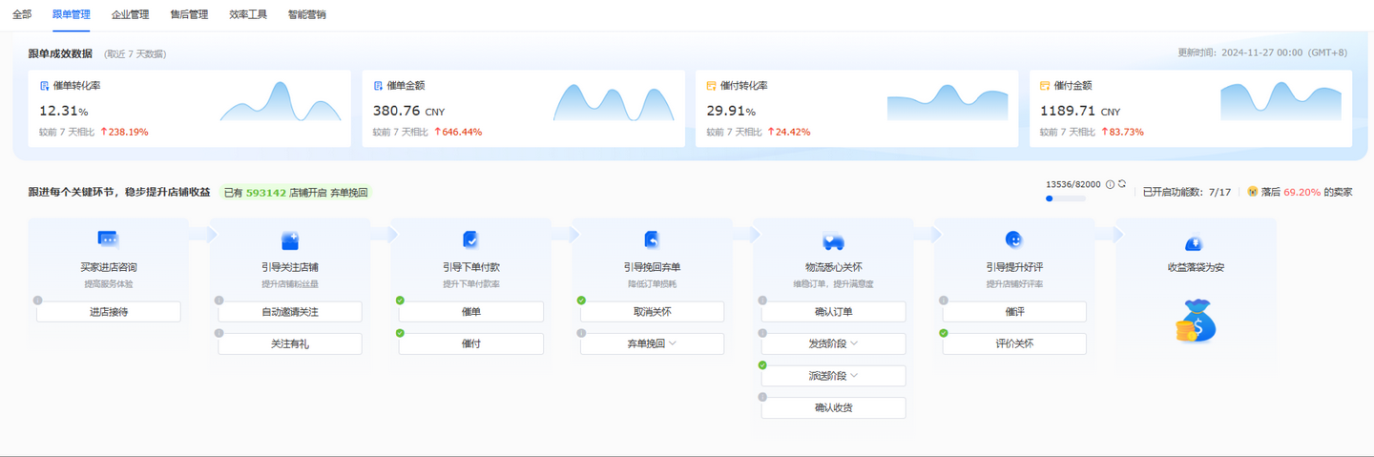Open the 进店接待 feature

[109, 312]
